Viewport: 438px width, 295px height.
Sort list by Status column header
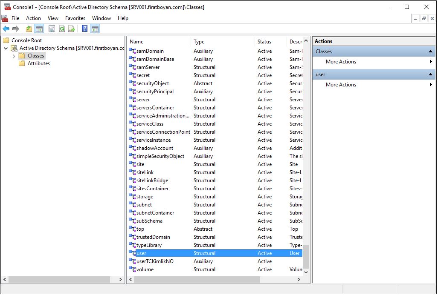tap(271, 42)
